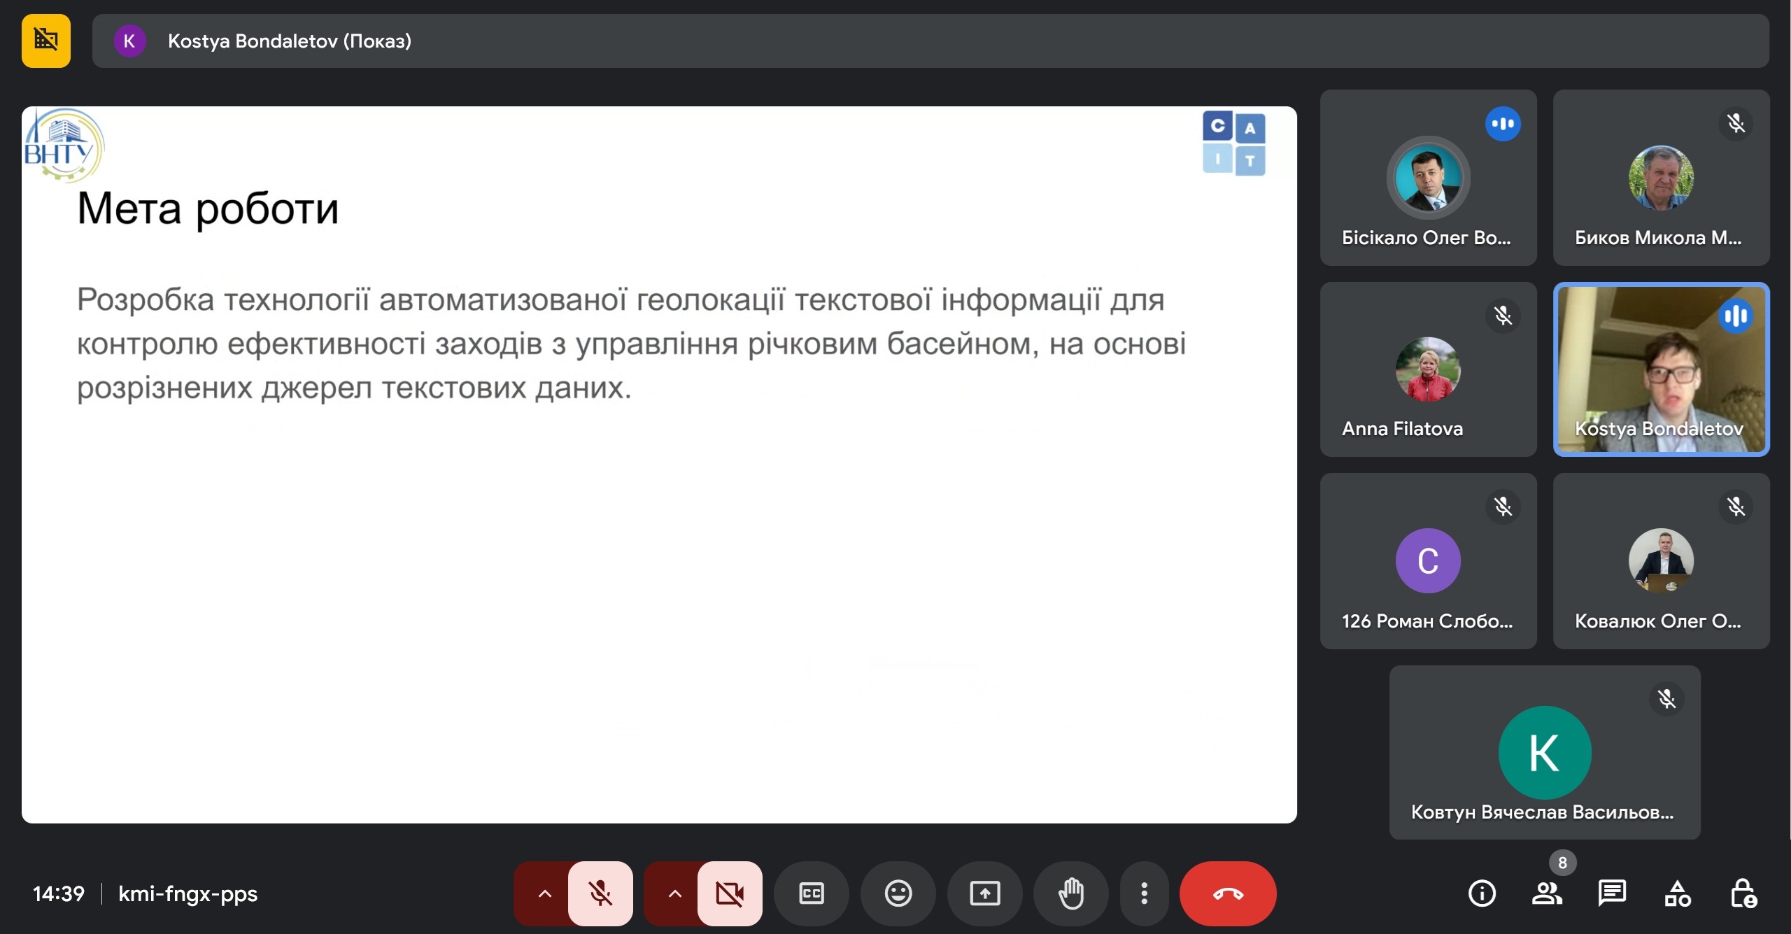Click the purple C avatar of 126 Роман

point(1428,560)
